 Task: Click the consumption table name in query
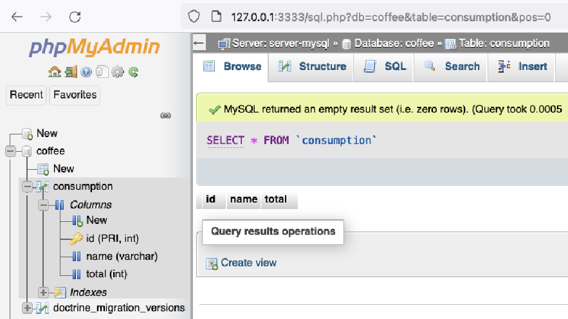click(336, 140)
